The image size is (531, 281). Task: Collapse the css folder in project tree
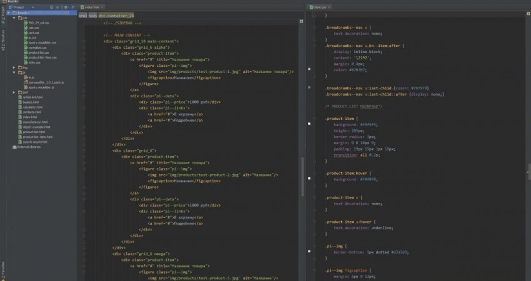click(14, 18)
